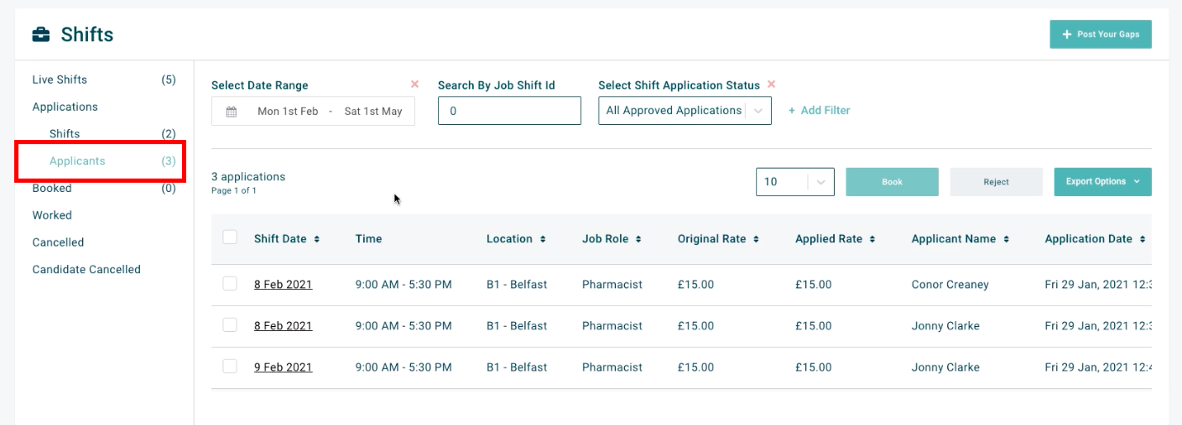Sort by Applicant Name column arrows
The height and width of the screenshot is (425, 1182).
click(x=1006, y=240)
